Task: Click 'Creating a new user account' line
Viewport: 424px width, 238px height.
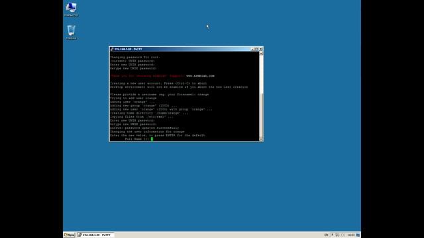Action: [x=158, y=83]
